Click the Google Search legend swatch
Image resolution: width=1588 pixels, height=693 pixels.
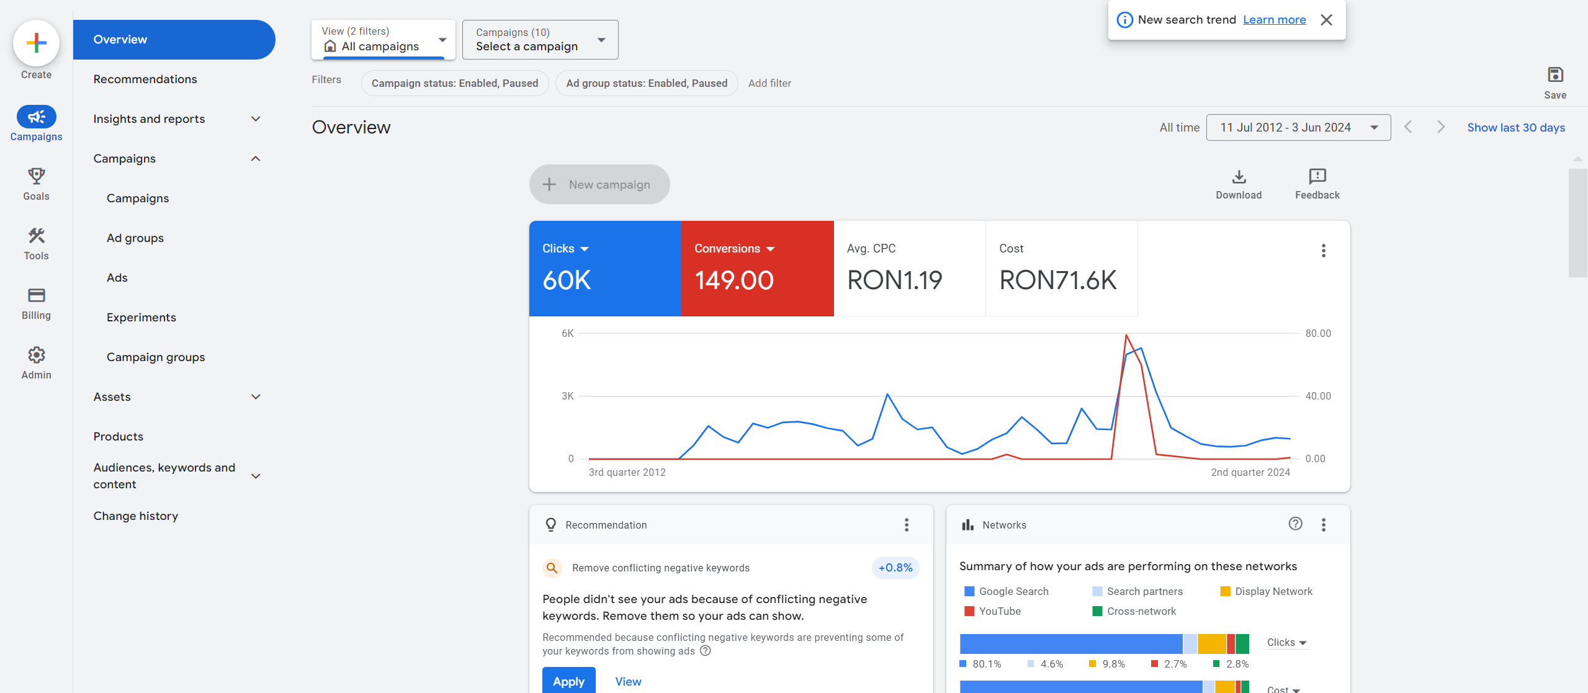969,591
